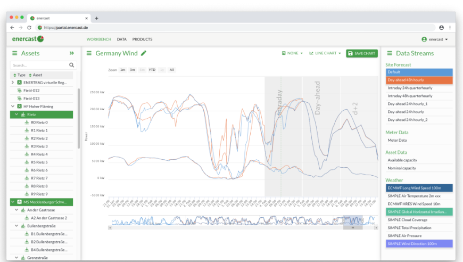Click the search magnifier icon in Assets
This screenshot has width=463, height=262.
click(71, 65)
